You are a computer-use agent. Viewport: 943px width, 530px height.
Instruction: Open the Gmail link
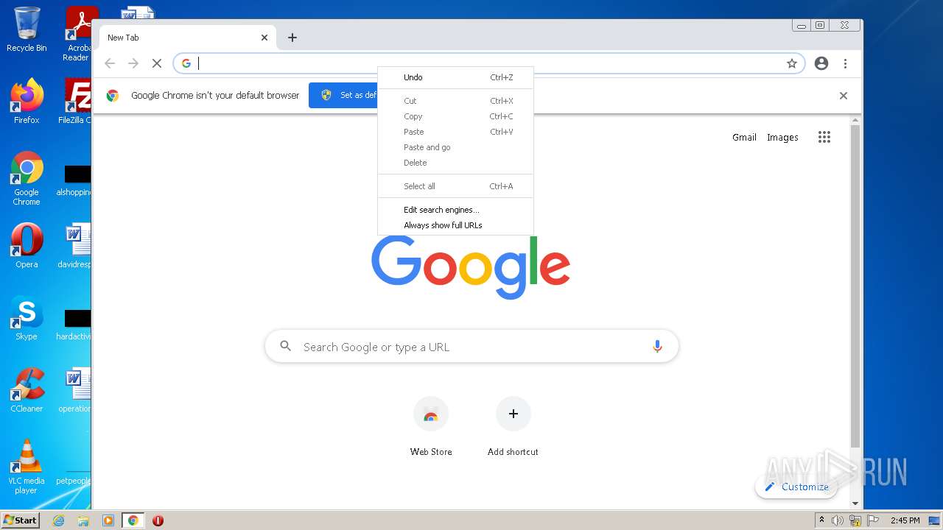tap(744, 137)
